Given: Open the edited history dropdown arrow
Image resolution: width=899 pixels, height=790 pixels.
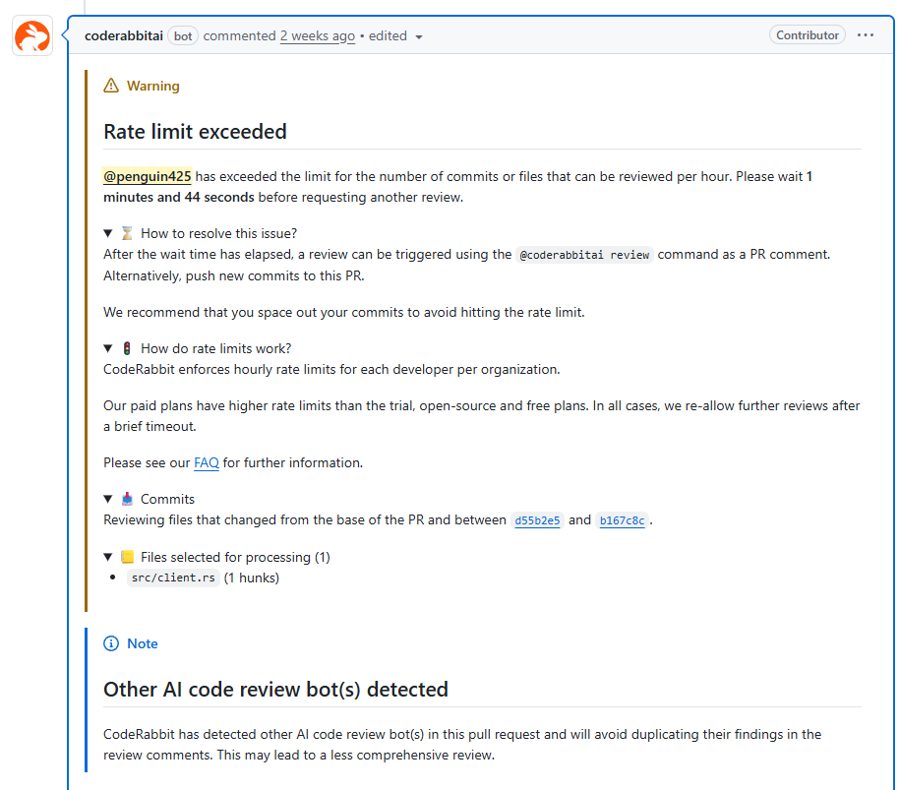Looking at the screenshot, I should click(419, 36).
